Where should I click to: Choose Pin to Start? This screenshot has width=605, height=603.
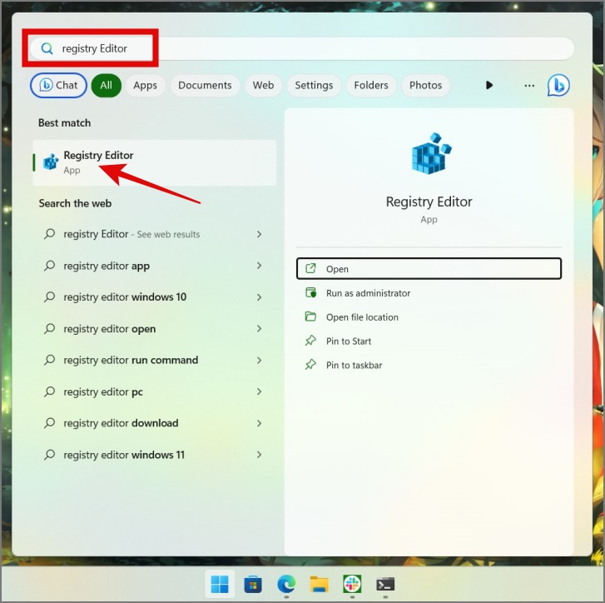[429, 341]
